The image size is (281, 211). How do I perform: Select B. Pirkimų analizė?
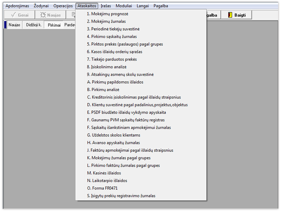(x=141, y=90)
